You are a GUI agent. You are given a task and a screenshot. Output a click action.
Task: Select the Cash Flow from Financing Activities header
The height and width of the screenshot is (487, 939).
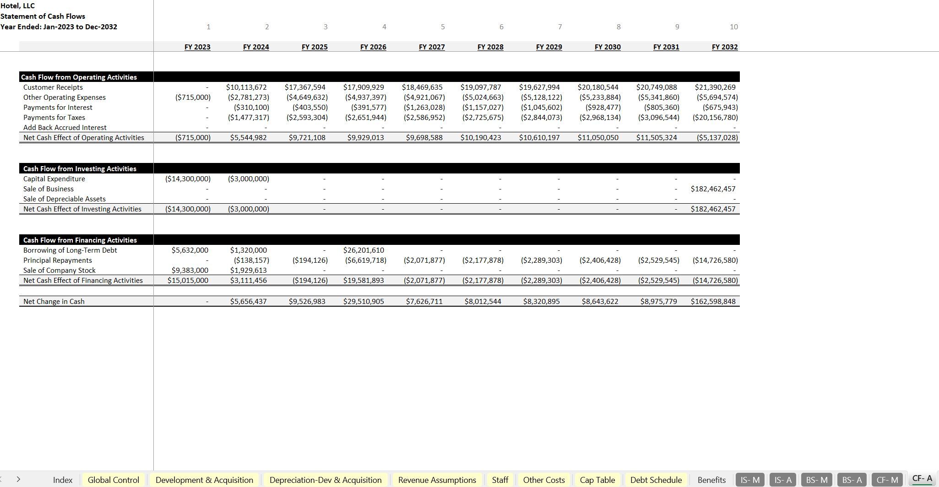coord(80,240)
